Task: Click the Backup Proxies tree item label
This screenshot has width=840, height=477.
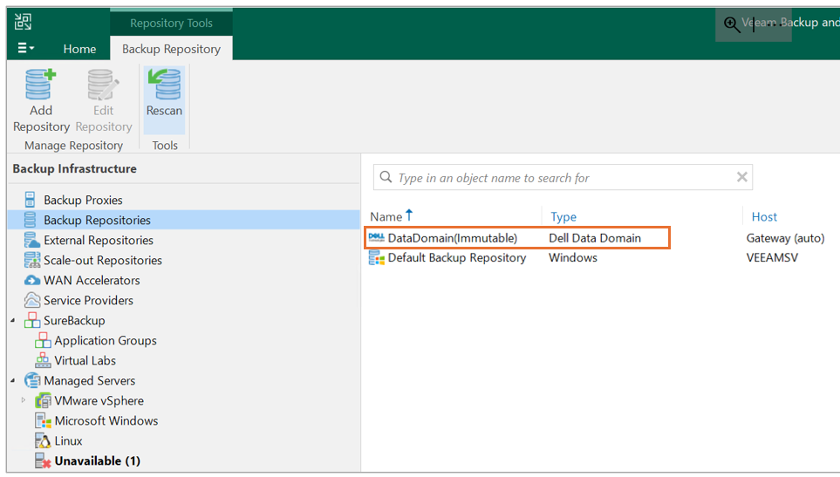Action: pyautogui.click(x=83, y=201)
